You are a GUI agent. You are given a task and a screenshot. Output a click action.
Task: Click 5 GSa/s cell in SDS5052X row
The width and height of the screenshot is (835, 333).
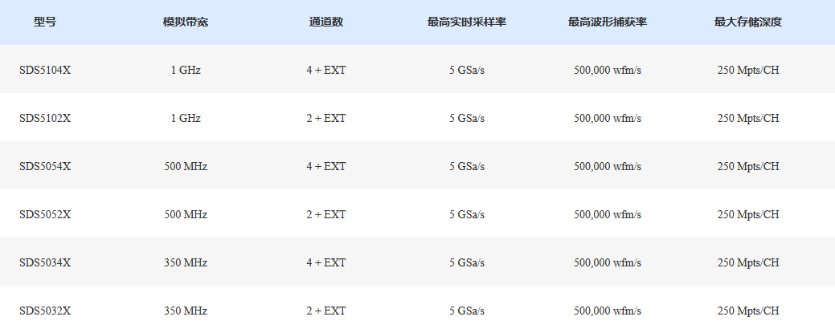point(466,214)
